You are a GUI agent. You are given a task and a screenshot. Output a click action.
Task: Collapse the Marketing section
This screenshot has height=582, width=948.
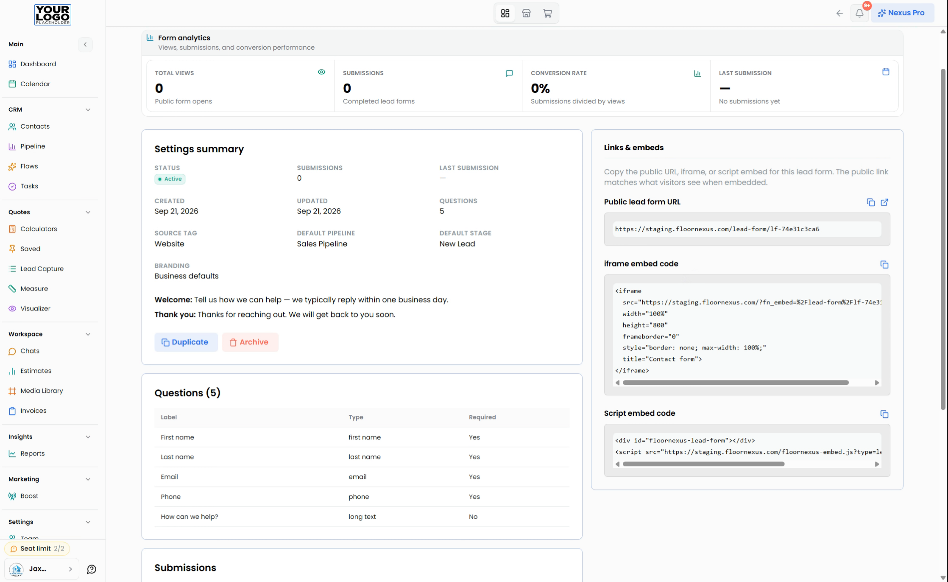pyautogui.click(x=88, y=479)
